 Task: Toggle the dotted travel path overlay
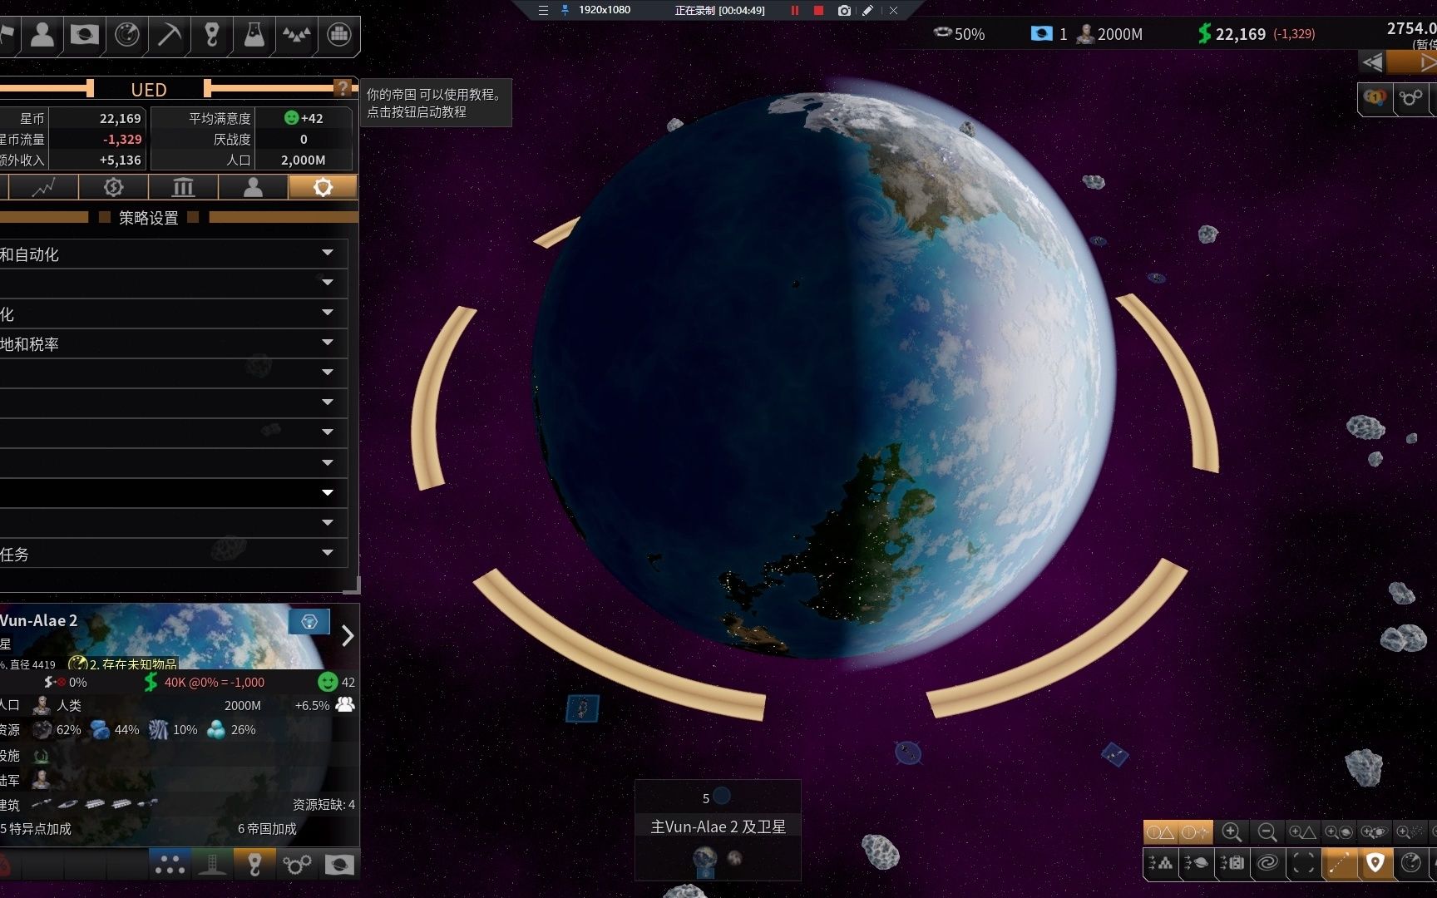[1339, 863]
